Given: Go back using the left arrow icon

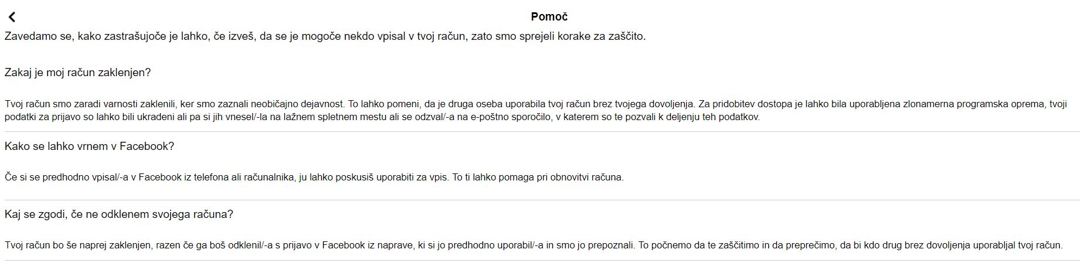Looking at the screenshot, I should [12, 17].
